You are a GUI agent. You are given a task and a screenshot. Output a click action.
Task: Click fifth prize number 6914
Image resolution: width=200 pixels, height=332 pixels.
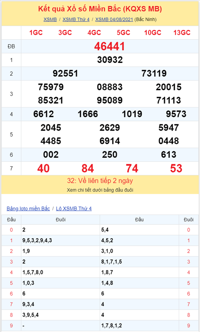[x=110, y=141]
